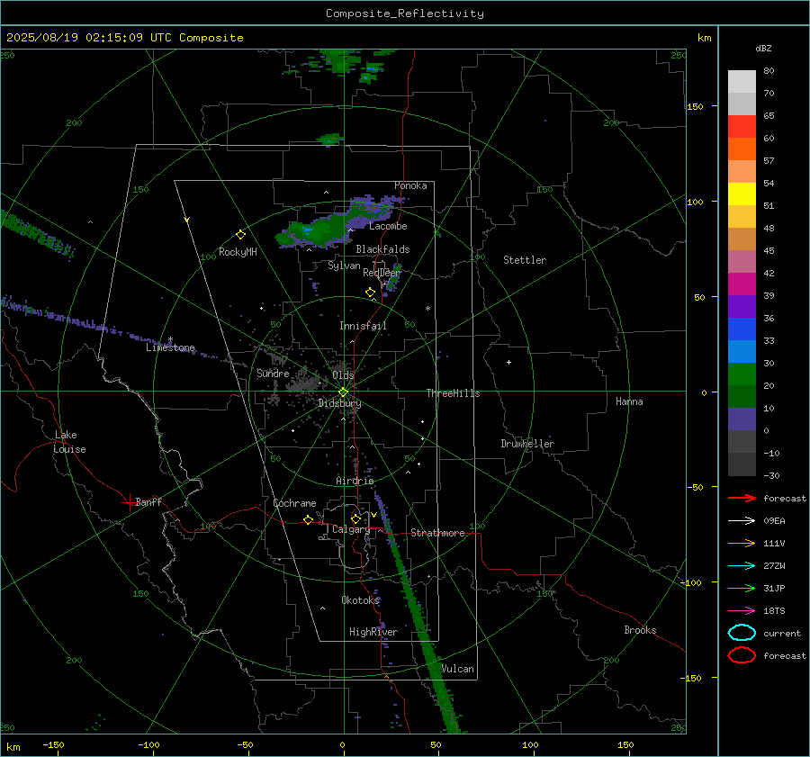This screenshot has width=810, height=757.
Task: Click the red 'forecast' ellipse icon
Action: [x=742, y=655]
